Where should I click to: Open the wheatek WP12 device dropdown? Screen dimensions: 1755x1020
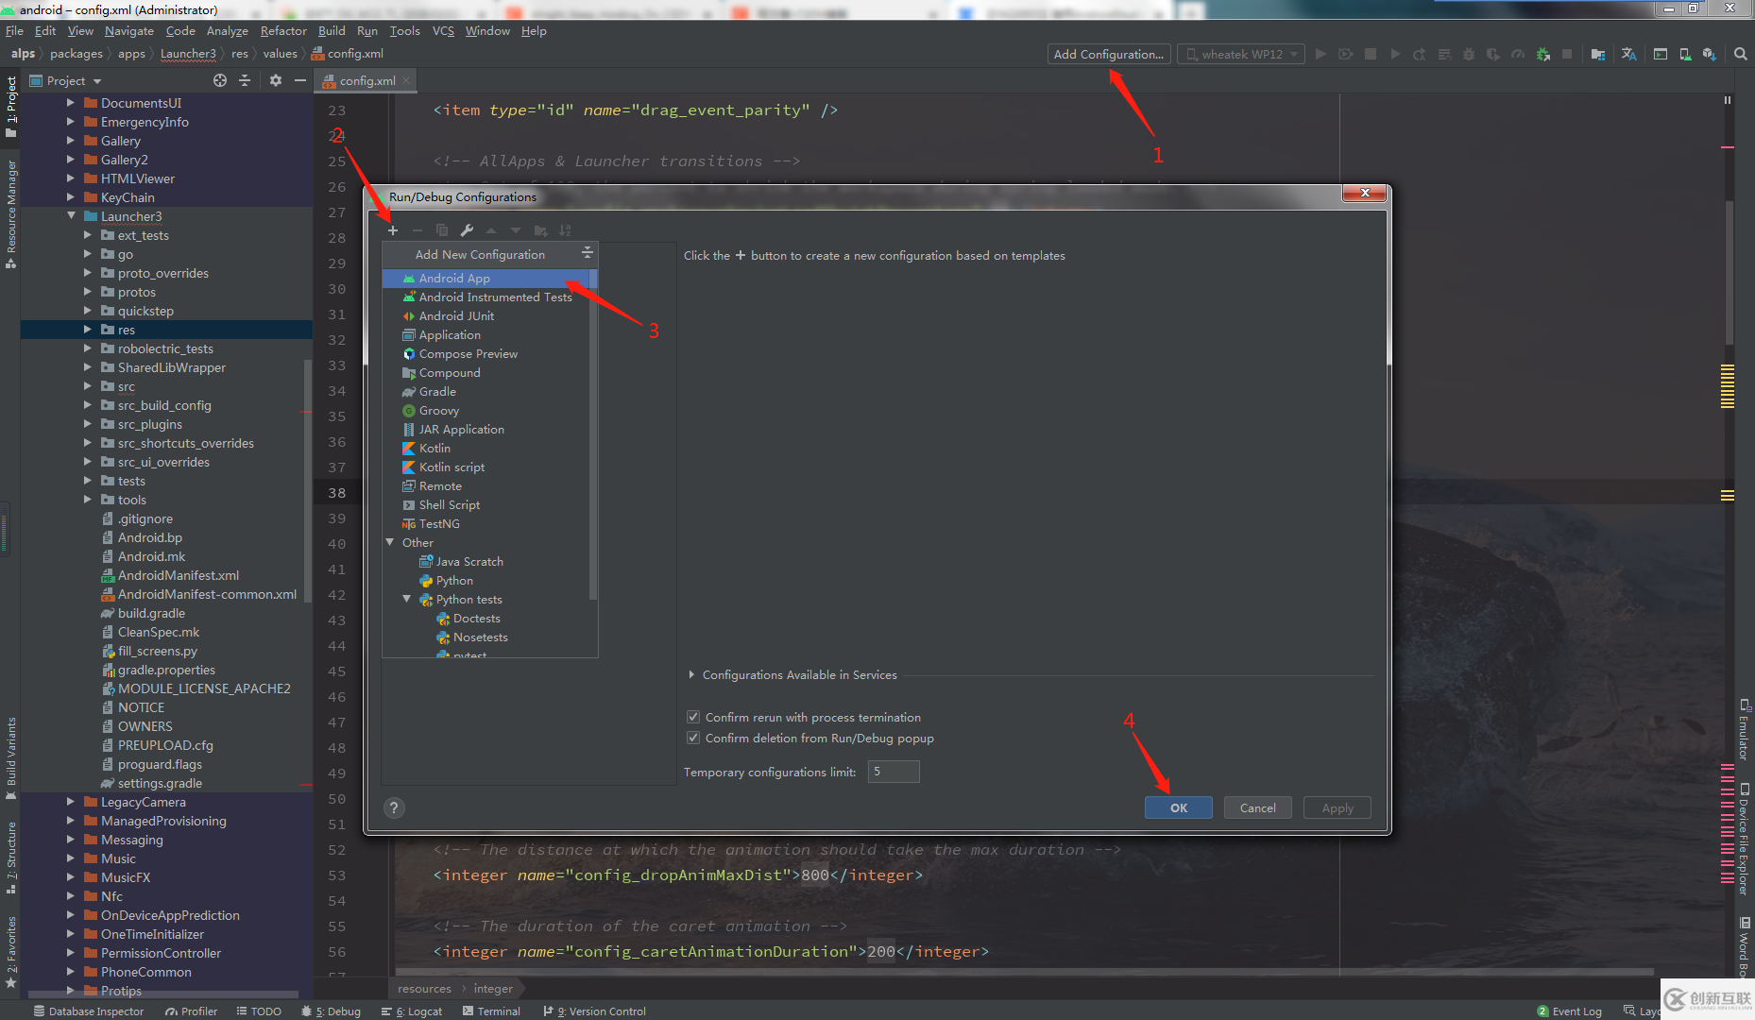[x=1241, y=55]
